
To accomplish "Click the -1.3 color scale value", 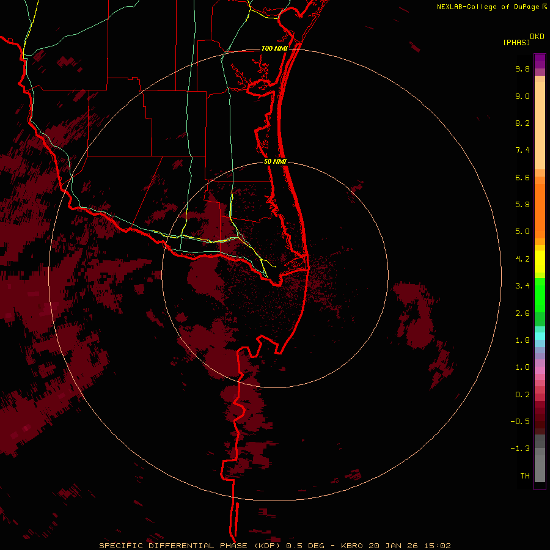I will click(520, 449).
